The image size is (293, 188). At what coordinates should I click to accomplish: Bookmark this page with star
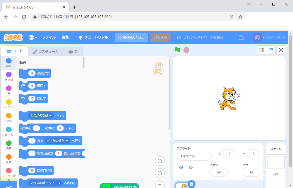[240, 17]
